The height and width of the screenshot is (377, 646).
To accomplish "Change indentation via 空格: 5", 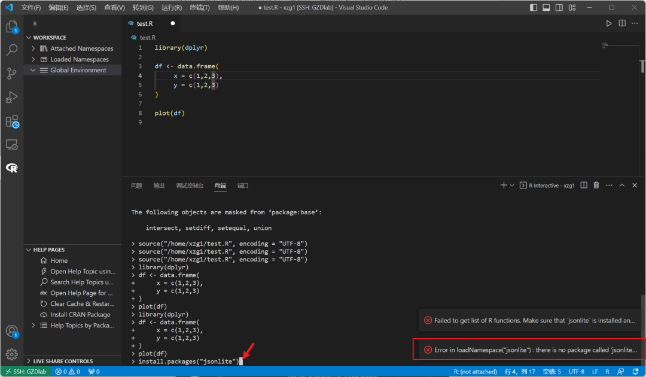I will (x=551, y=372).
